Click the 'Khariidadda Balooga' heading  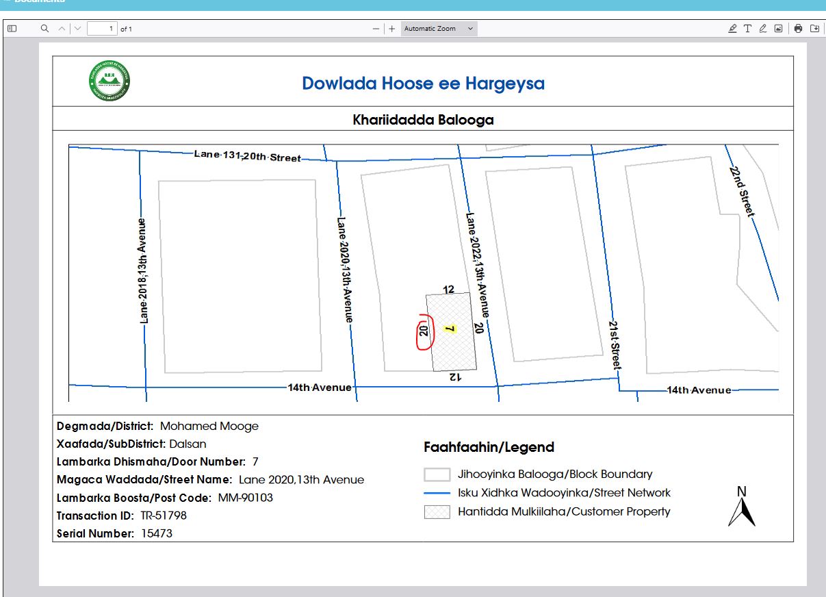pos(423,120)
